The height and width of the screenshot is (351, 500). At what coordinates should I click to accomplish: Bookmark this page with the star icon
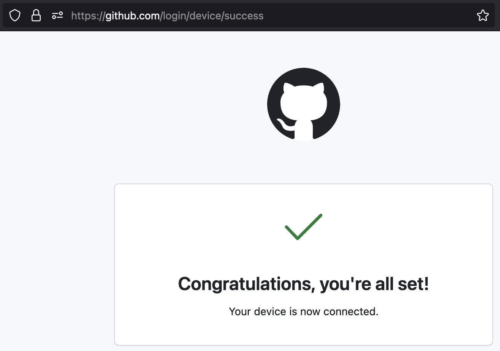click(482, 16)
